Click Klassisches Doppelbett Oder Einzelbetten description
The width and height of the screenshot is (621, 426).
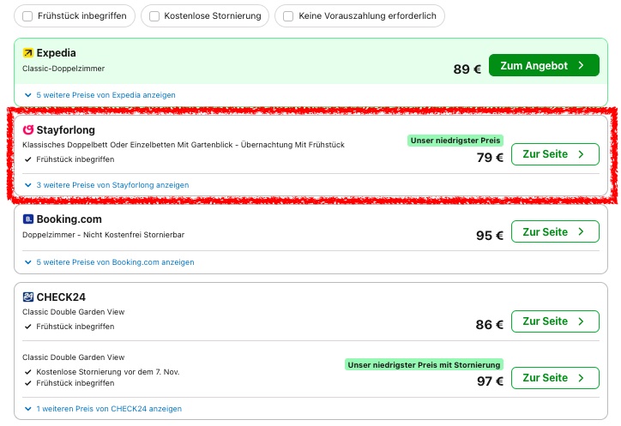pyautogui.click(x=184, y=145)
